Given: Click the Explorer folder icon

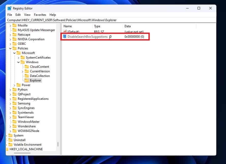Looking at the screenshot, I should (x=27, y=80).
